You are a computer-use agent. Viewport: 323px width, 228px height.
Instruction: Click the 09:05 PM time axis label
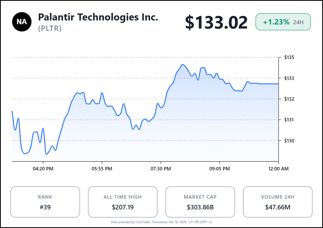(x=220, y=169)
